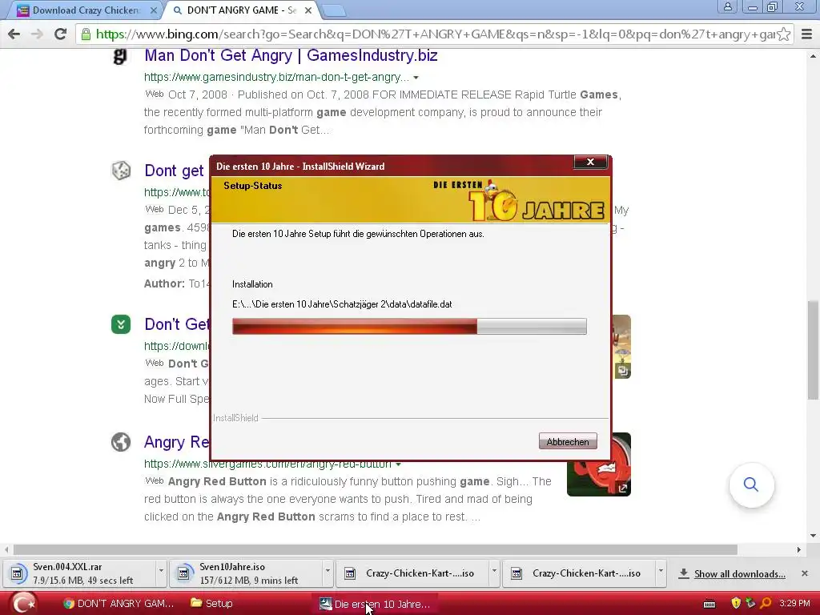Viewport: 820px width, 615px height.
Task: Click the gamesindustry.biz green URL
Action: coord(276,78)
